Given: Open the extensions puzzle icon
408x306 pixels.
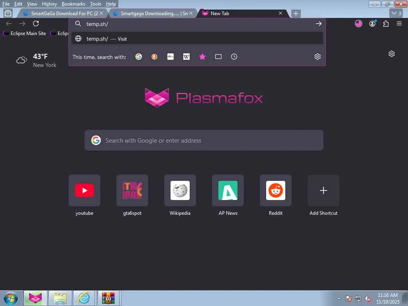Looking at the screenshot, I should (386, 24).
